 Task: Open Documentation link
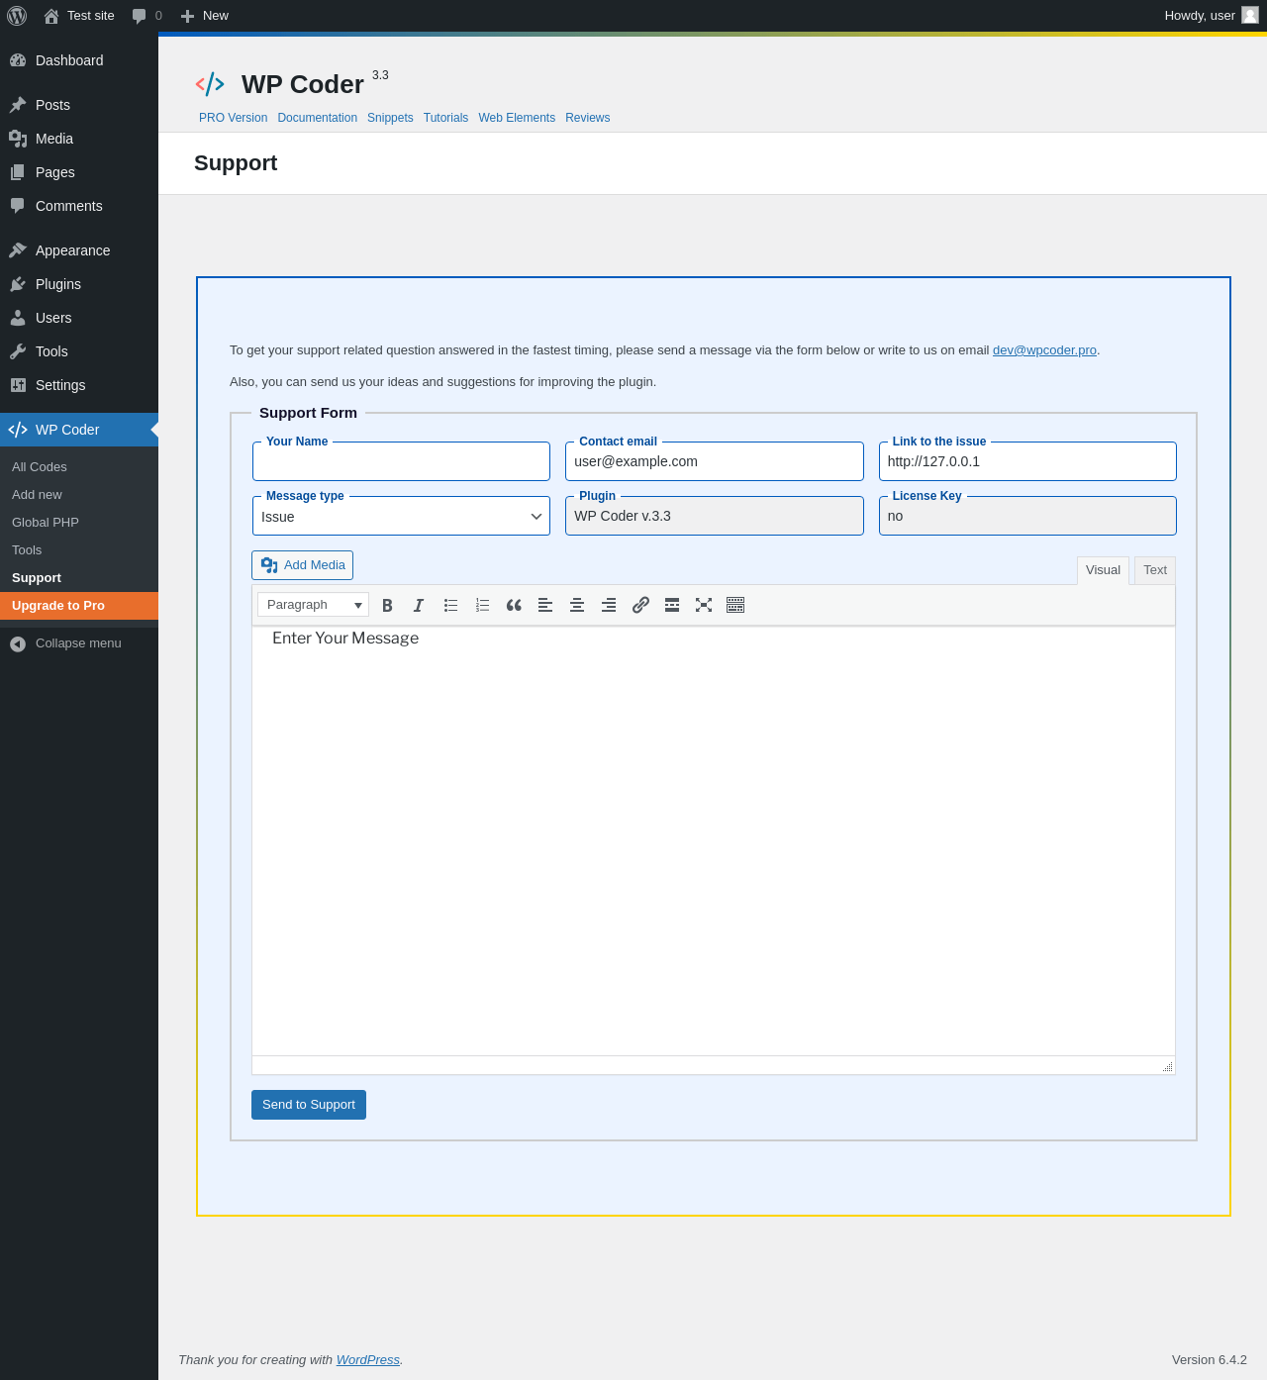coord(317,118)
